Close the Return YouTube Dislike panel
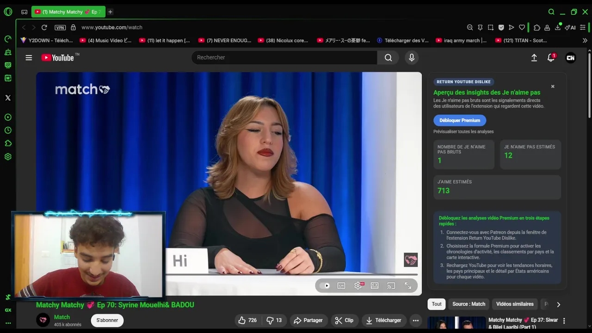592x333 pixels. click(x=553, y=86)
